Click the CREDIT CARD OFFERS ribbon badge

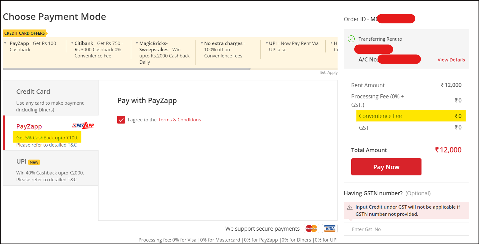click(x=24, y=33)
